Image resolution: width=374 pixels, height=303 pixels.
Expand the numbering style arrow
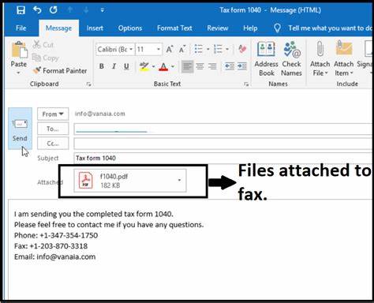(227, 49)
